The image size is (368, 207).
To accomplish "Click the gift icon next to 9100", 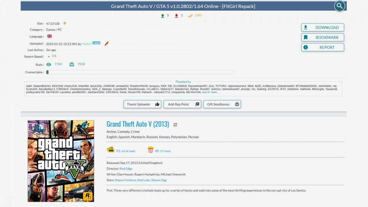I will pyautogui.click(x=72, y=64).
